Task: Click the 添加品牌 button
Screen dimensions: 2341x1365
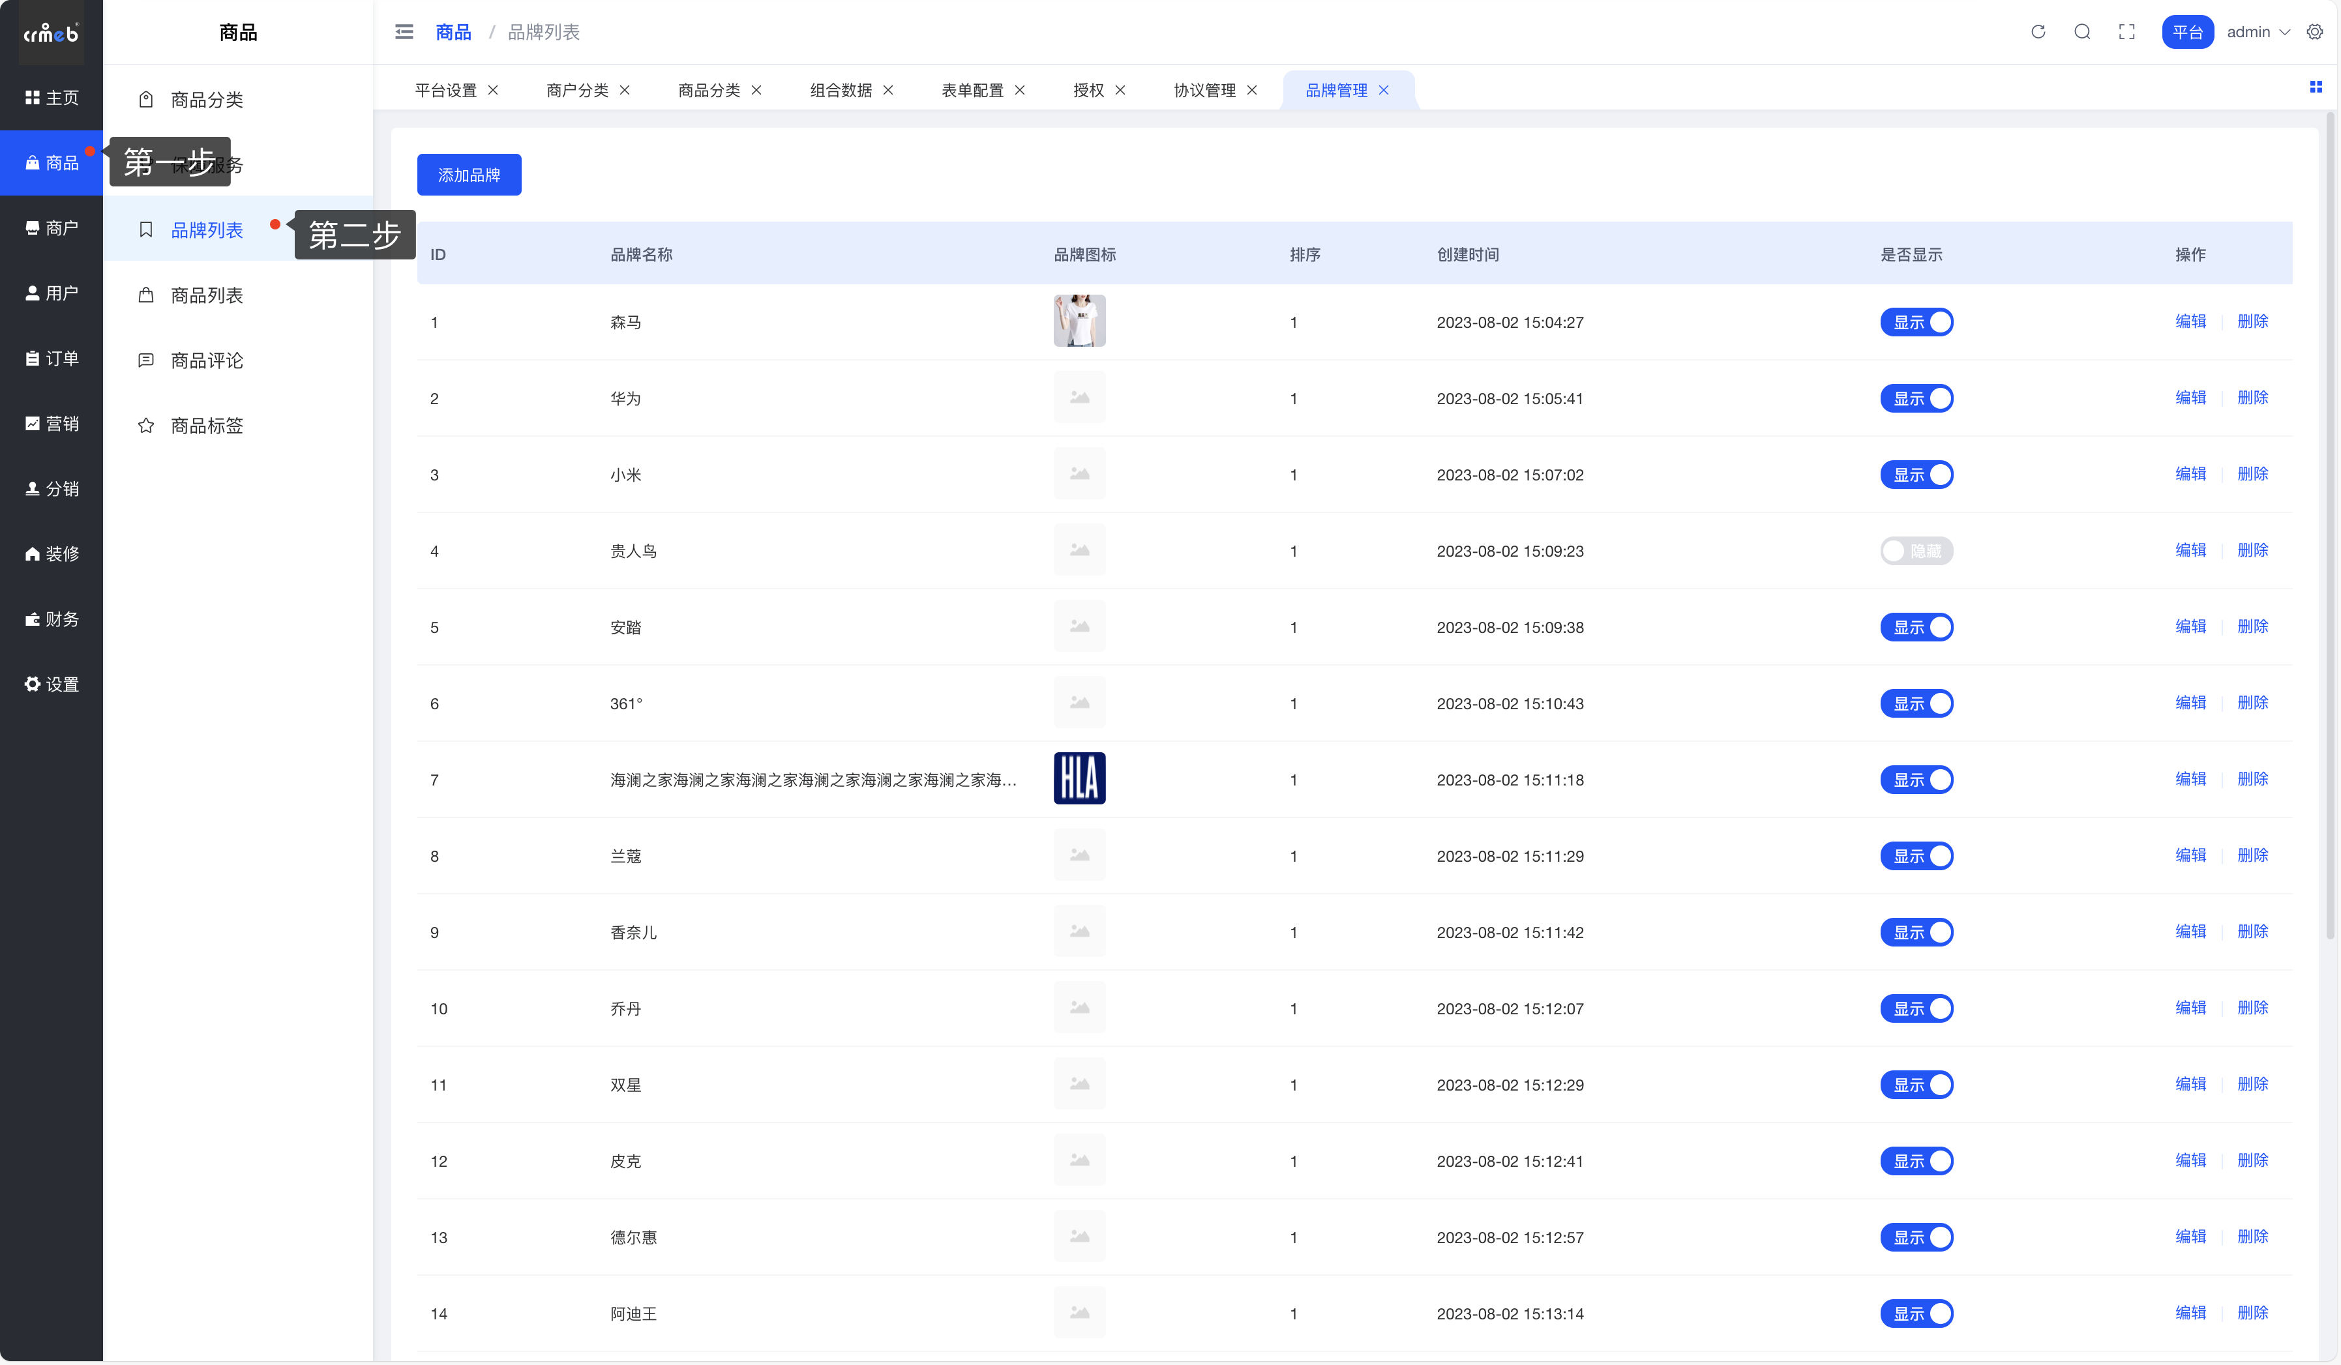Action: click(468, 175)
